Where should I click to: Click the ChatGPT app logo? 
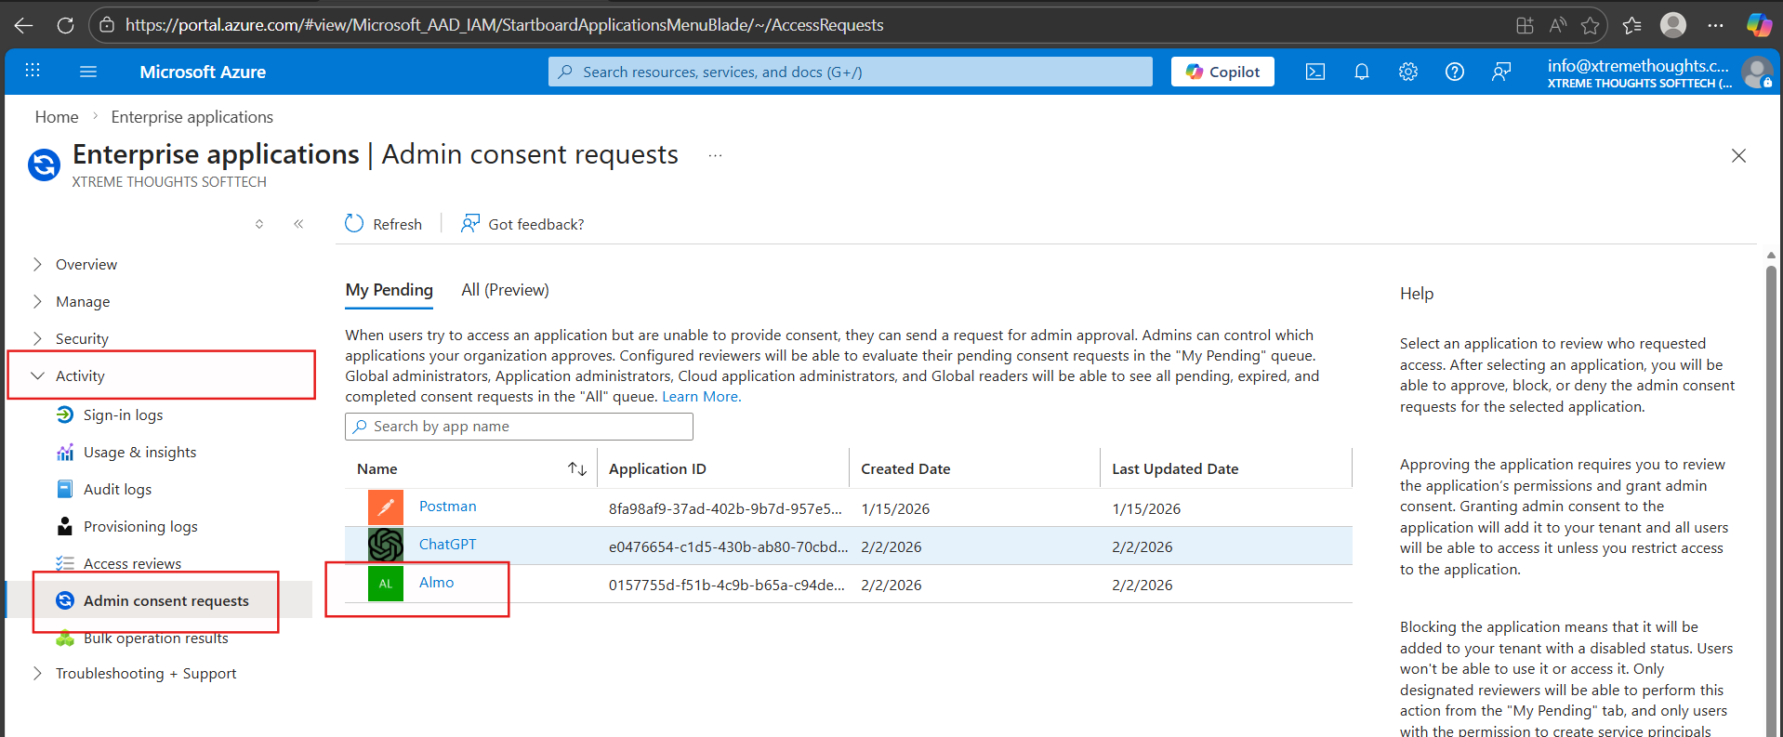tap(386, 546)
